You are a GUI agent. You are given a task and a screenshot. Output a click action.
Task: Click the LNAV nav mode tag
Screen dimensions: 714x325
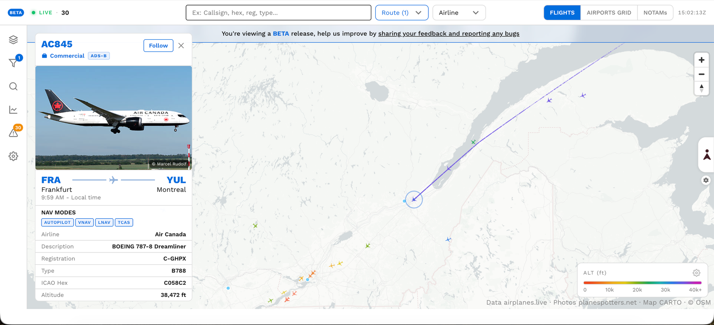pos(104,223)
